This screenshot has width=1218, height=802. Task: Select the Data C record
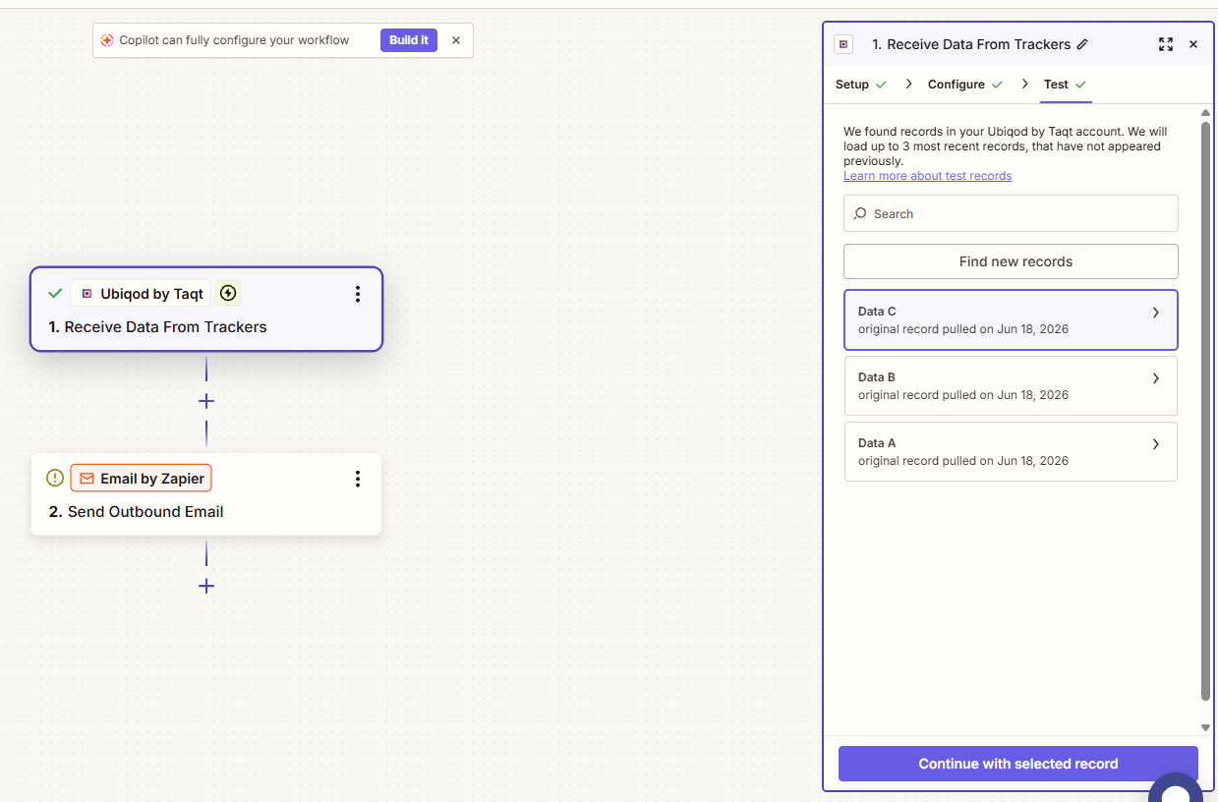tap(1011, 319)
